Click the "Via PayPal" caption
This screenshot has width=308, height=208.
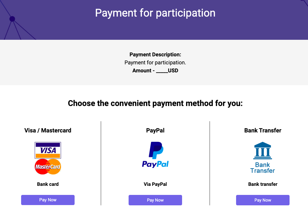tap(155, 184)
